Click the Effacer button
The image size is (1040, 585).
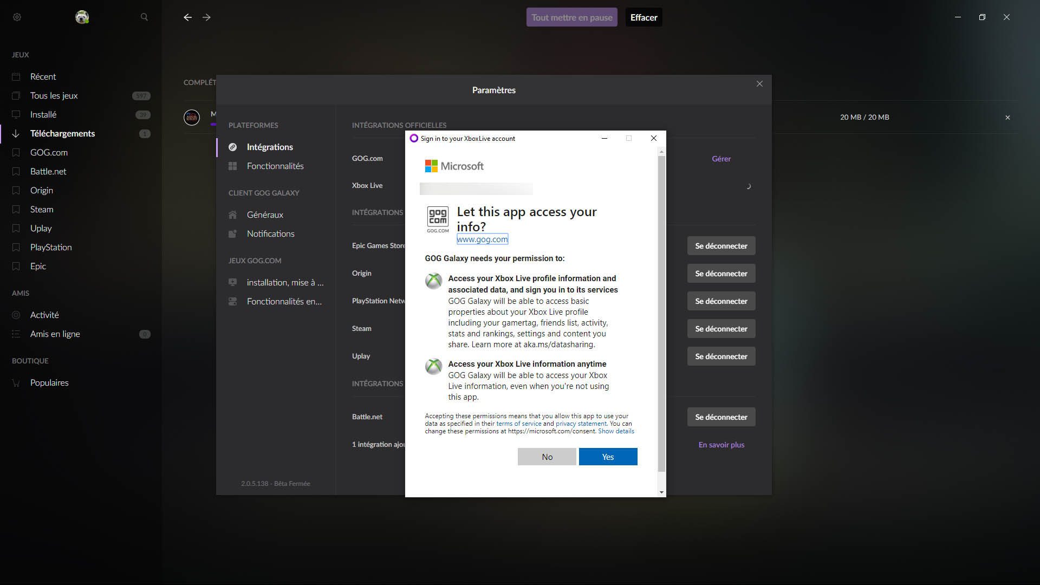[643, 17]
